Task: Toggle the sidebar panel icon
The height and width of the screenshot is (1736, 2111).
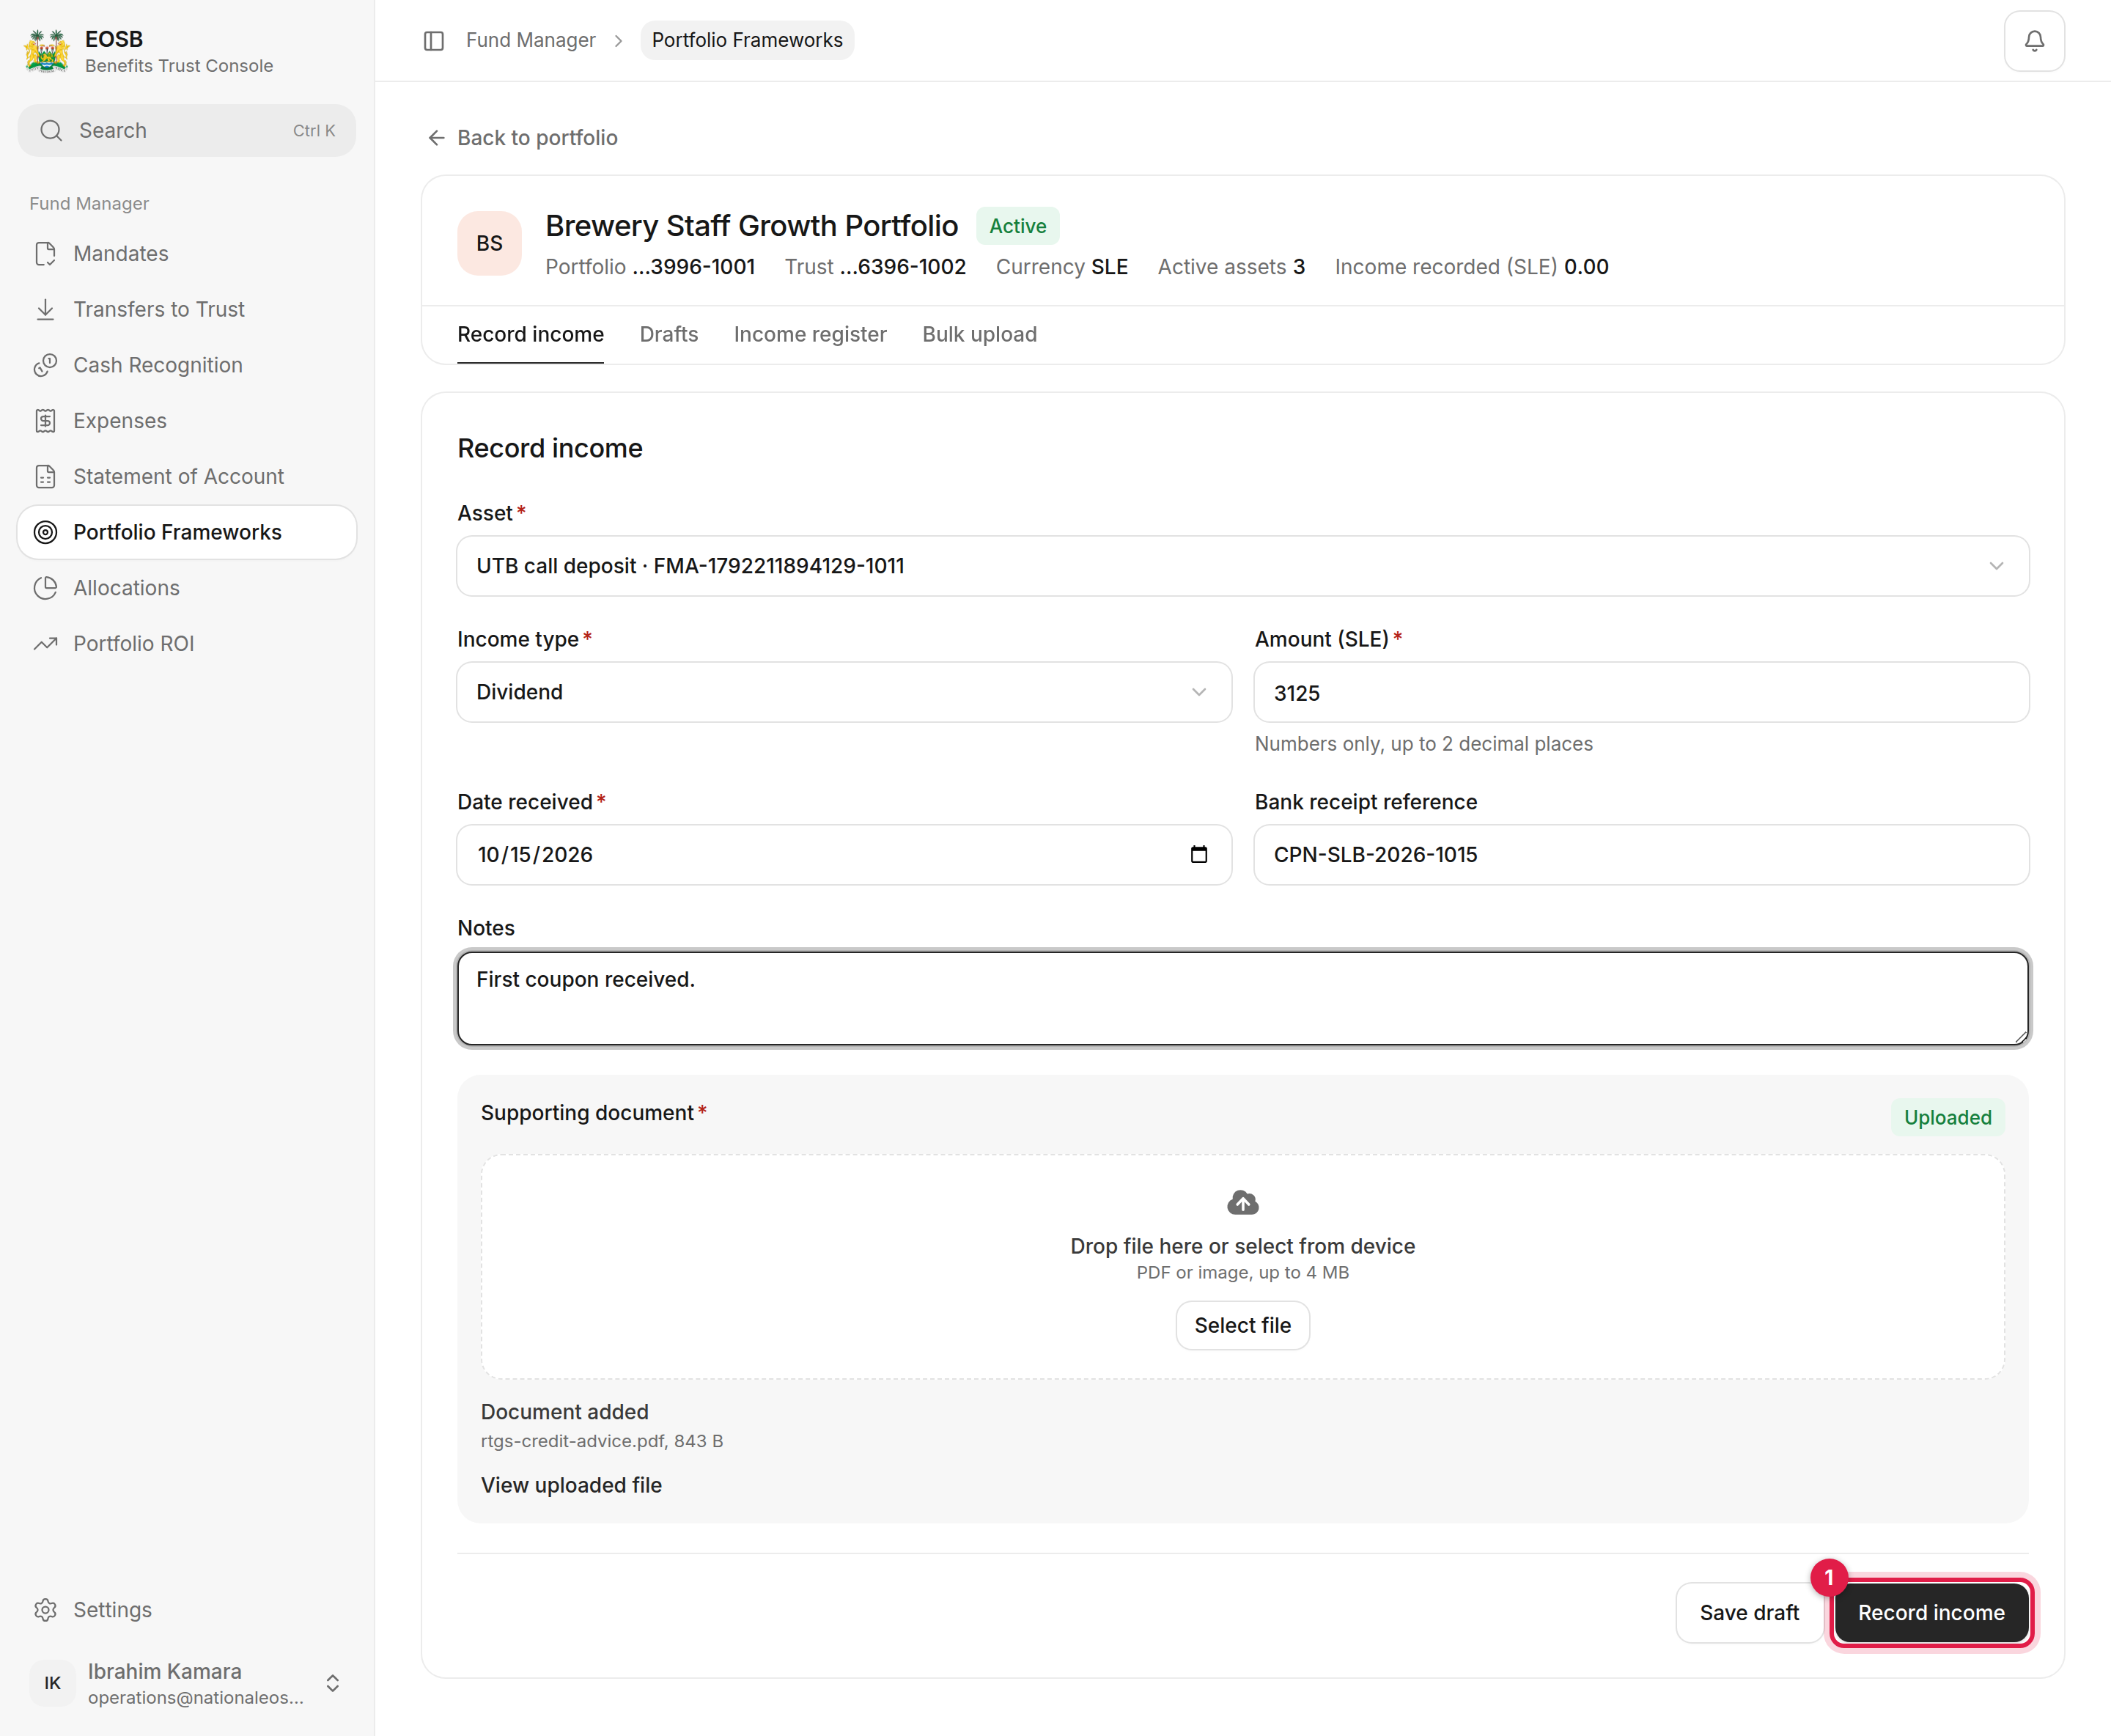Action: [x=434, y=41]
